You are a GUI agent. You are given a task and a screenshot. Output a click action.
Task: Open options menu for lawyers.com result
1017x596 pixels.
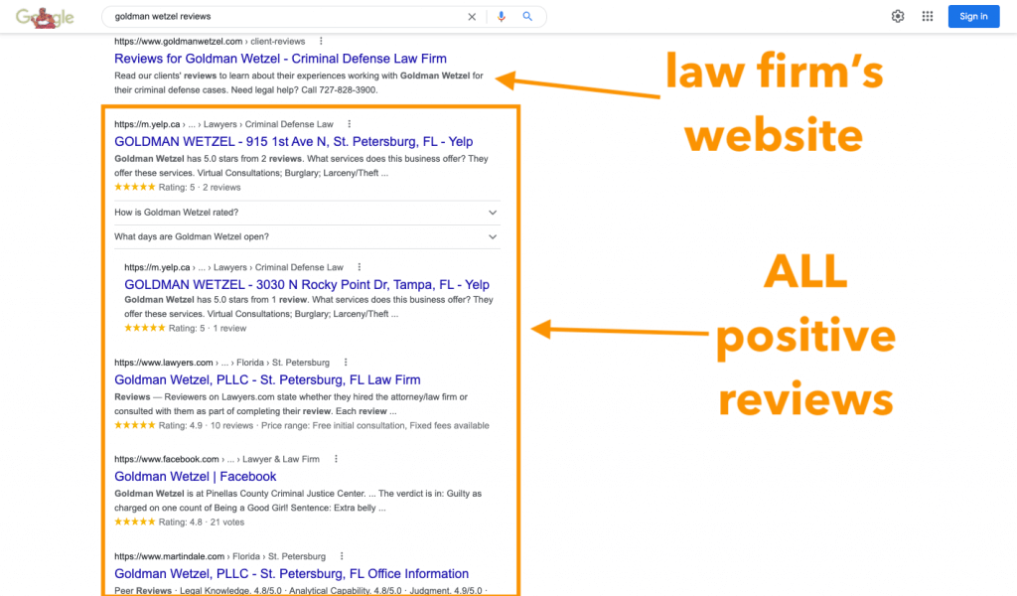click(346, 363)
